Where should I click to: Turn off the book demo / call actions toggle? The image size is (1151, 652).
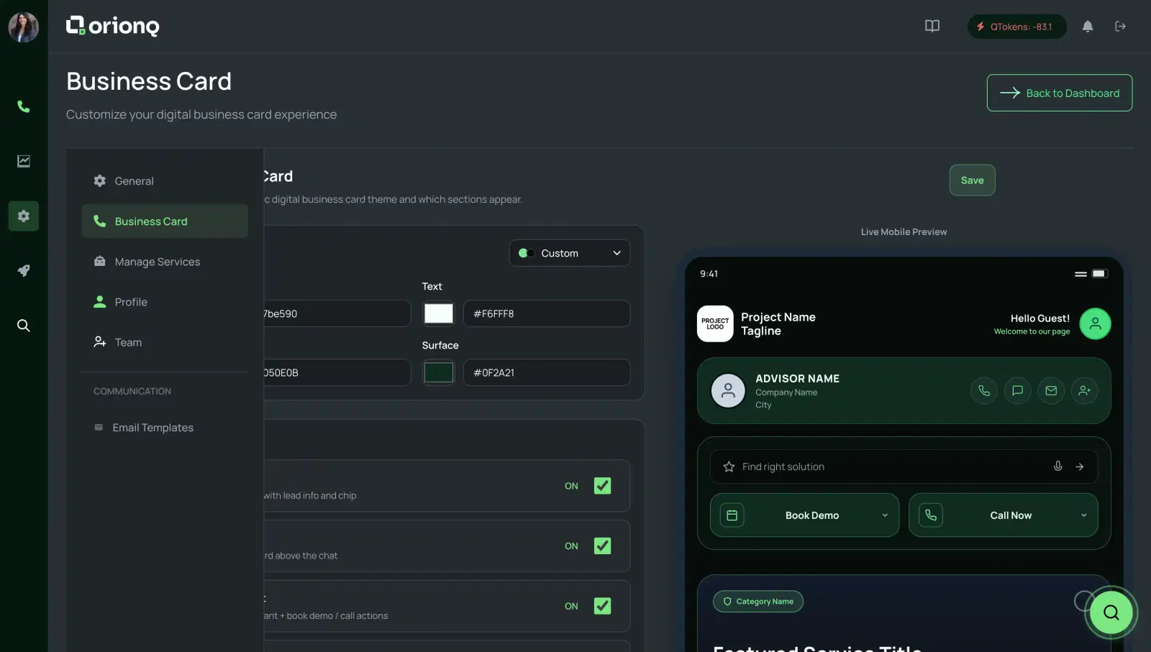point(602,606)
